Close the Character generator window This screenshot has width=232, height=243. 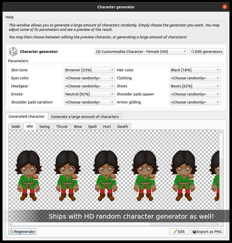pos(225,7)
